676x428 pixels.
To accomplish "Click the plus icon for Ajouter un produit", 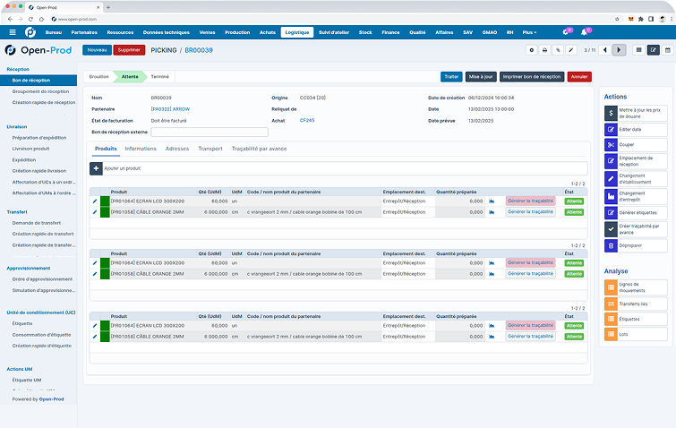I will (96, 168).
